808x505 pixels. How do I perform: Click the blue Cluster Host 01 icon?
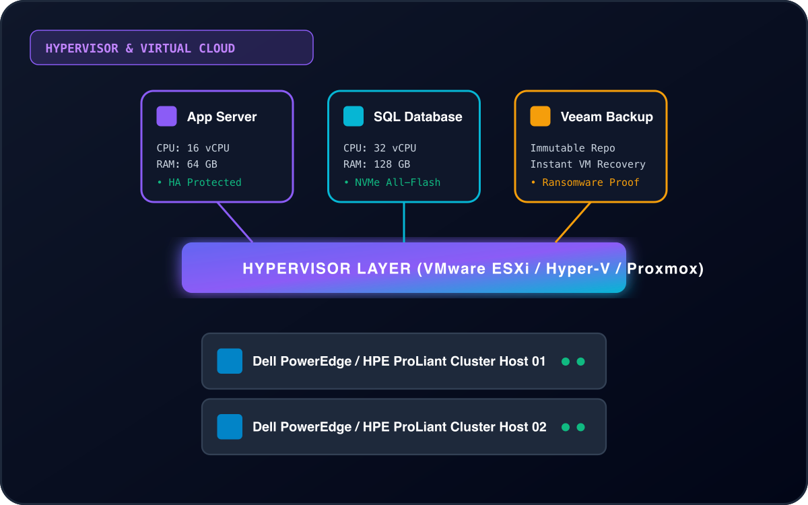pos(230,361)
